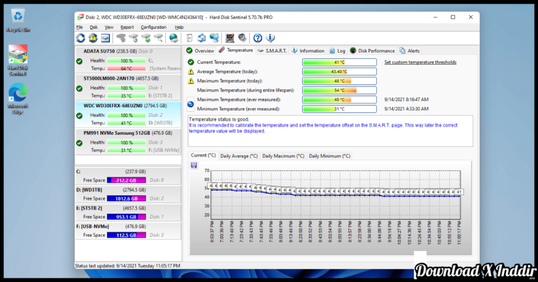Viewport: 538px width, 282px height.
Task: Select the Current (°C) graph tab
Action: click(203, 155)
